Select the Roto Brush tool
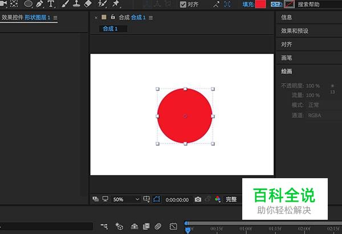Viewport: 342px width, 234px height. (x=102, y=4)
